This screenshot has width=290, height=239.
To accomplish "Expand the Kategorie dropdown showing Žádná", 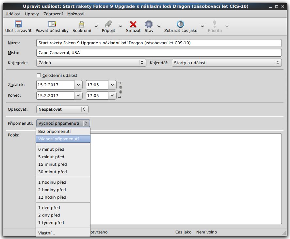I will coord(91,63).
